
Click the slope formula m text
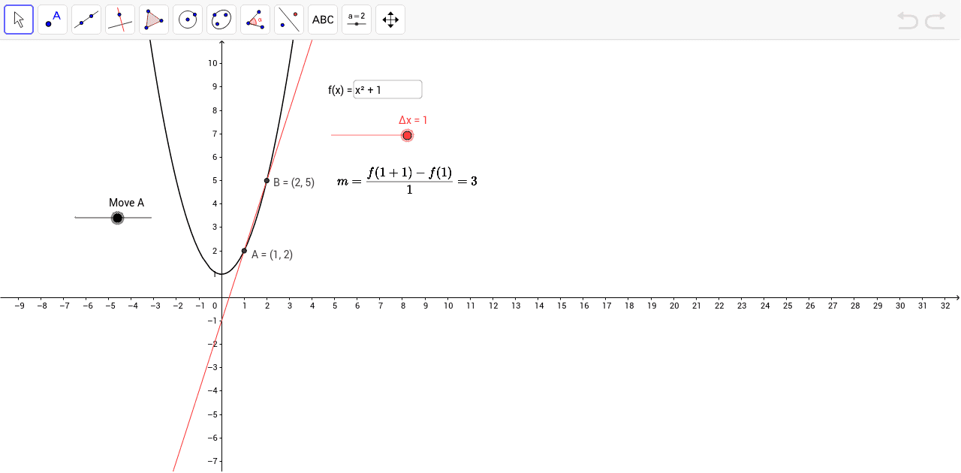pos(408,181)
